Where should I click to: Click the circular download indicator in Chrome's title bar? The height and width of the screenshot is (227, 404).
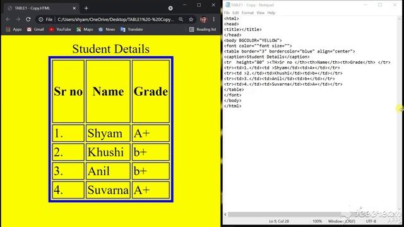pos(170,8)
